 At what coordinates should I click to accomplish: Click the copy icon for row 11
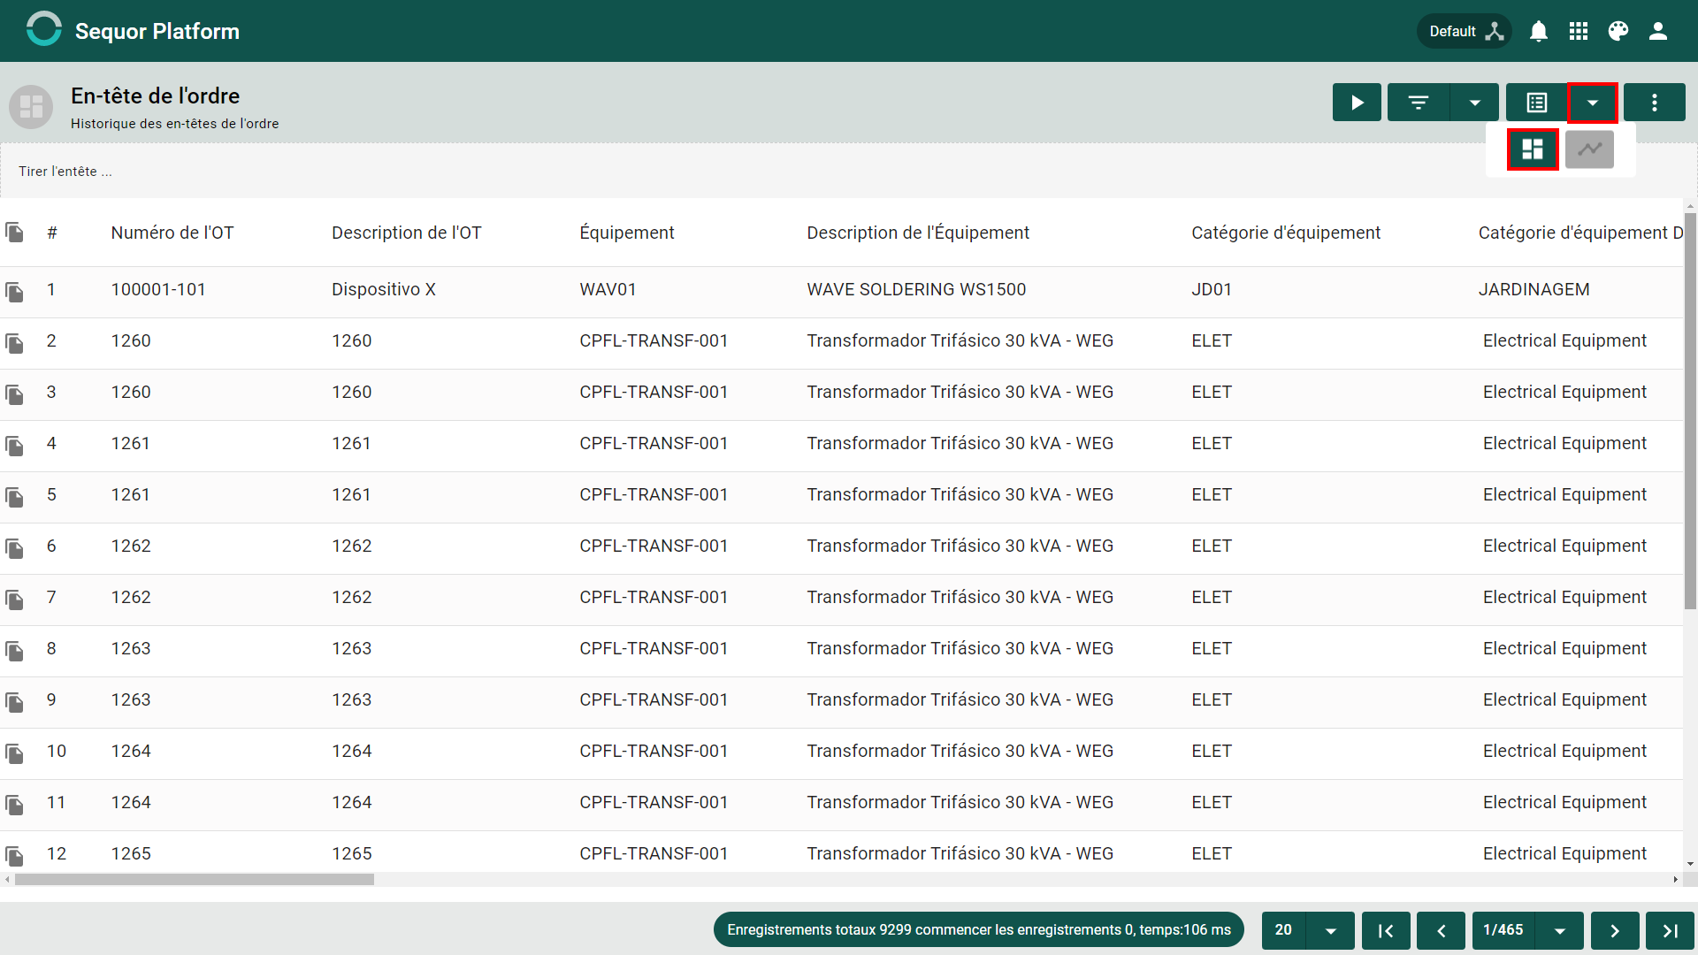[14, 805]
